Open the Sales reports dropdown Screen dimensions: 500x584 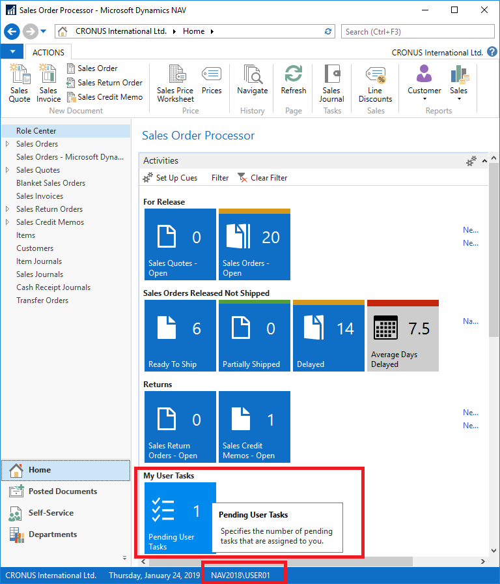459,83
